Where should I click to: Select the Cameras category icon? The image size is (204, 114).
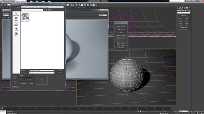pyautogui.click(x=184, y=10)
